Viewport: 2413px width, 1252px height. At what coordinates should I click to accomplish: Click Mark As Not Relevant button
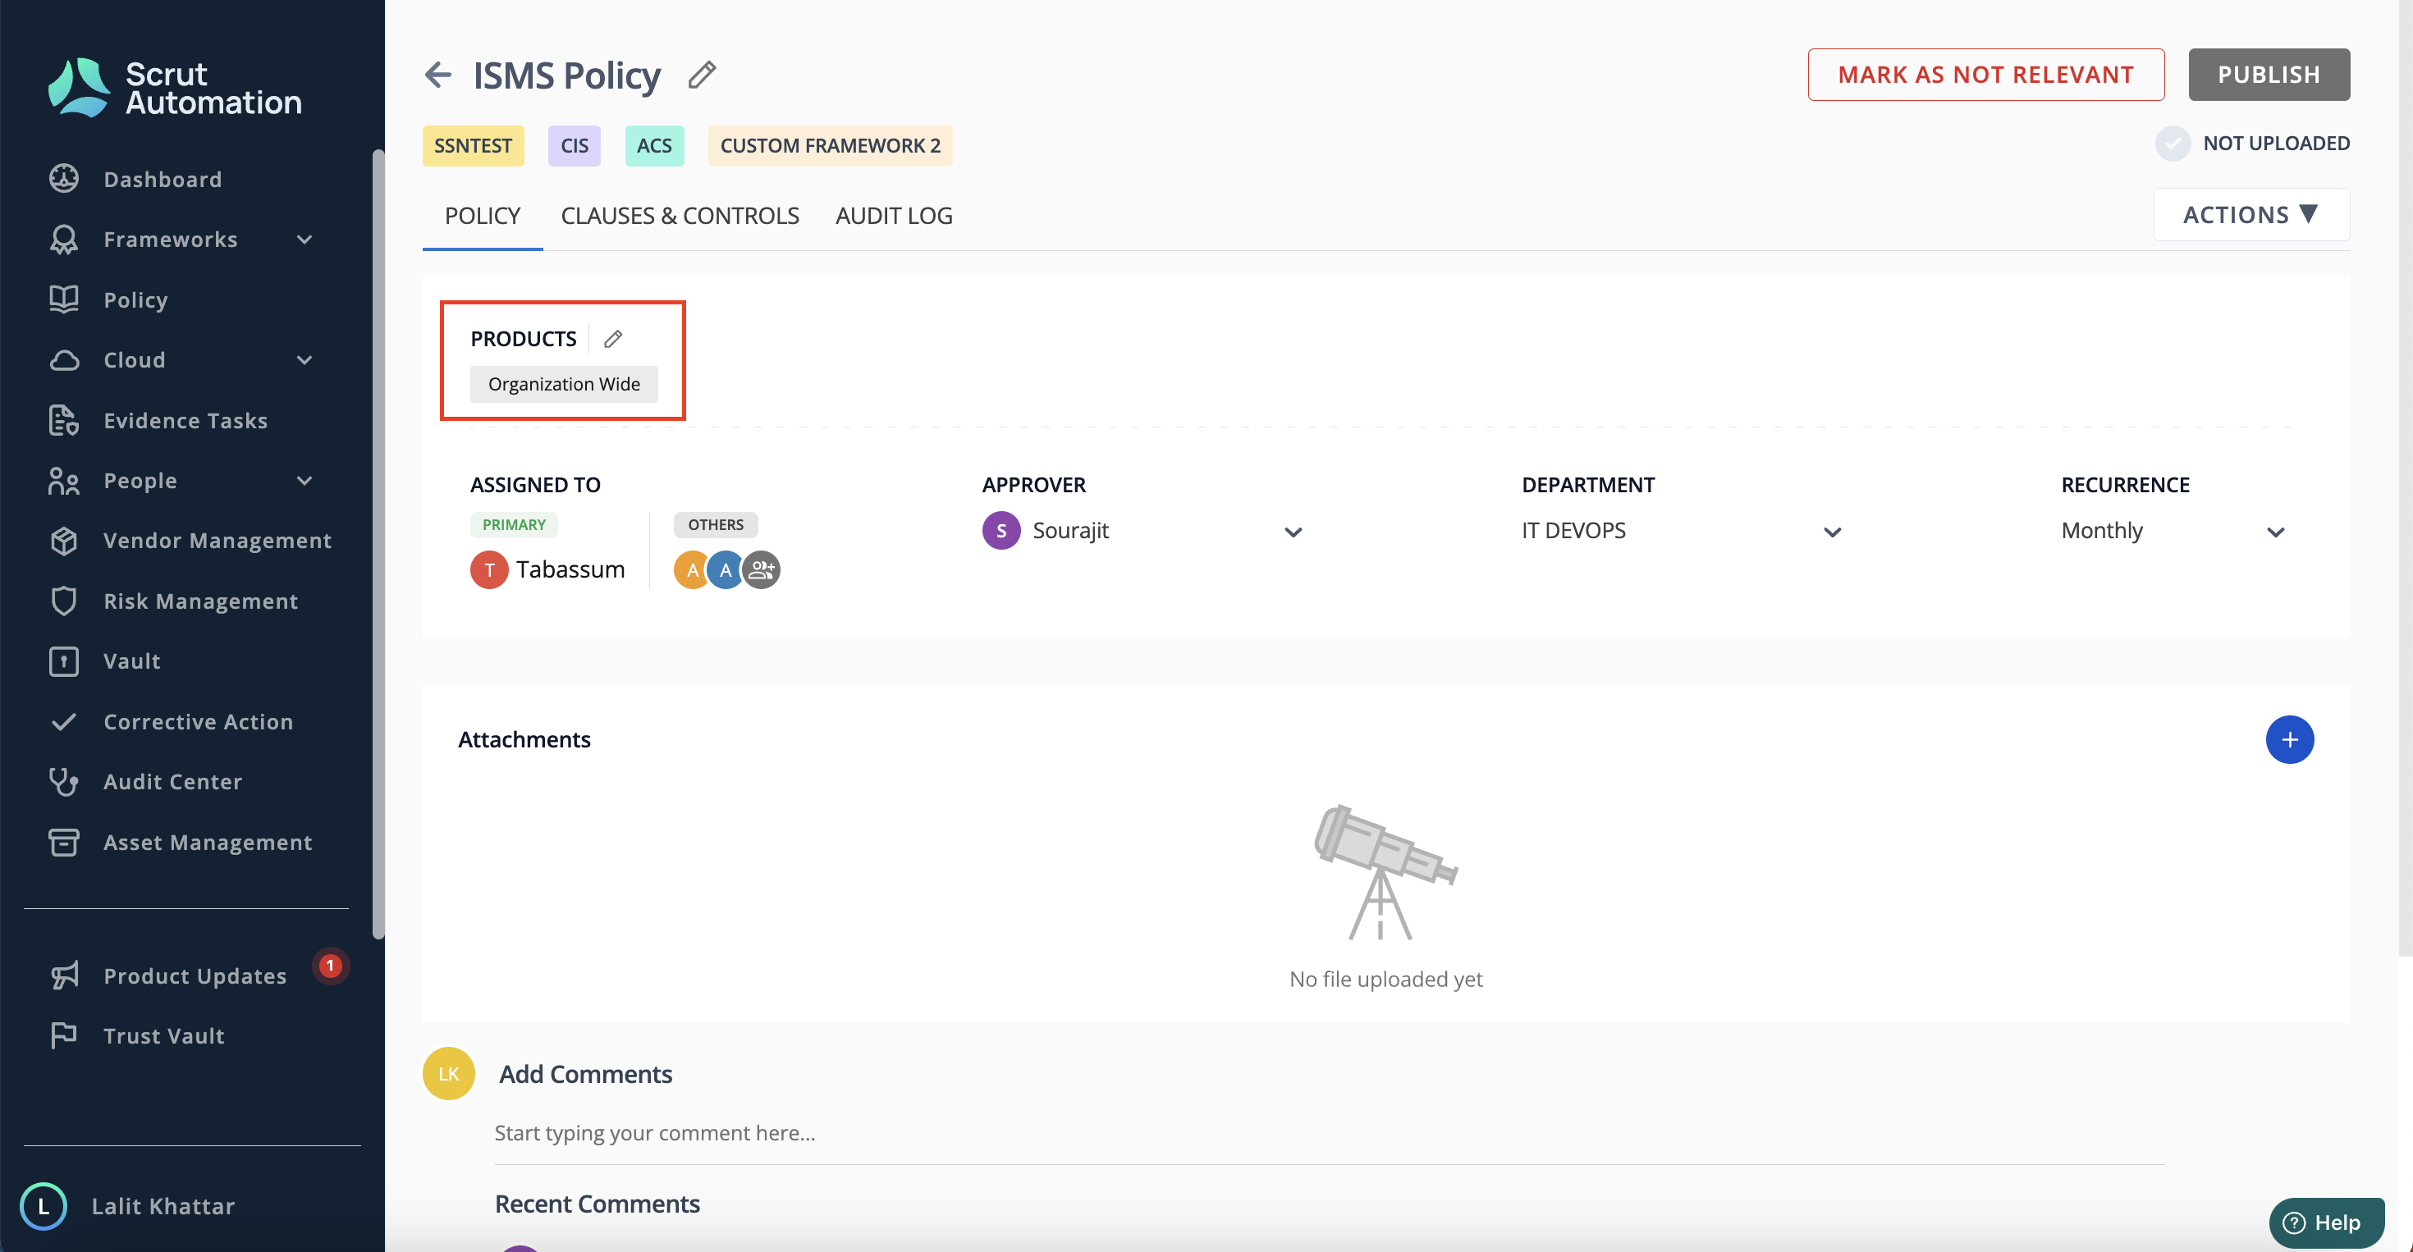coord(1985,74)
